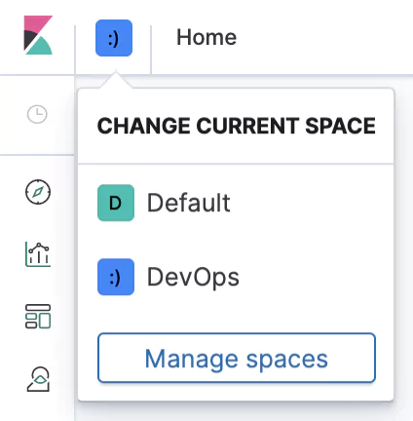The height and width of the screenshot is (421, 413).
Task: Open the Discover compass icon
Action: coord(38,192)
